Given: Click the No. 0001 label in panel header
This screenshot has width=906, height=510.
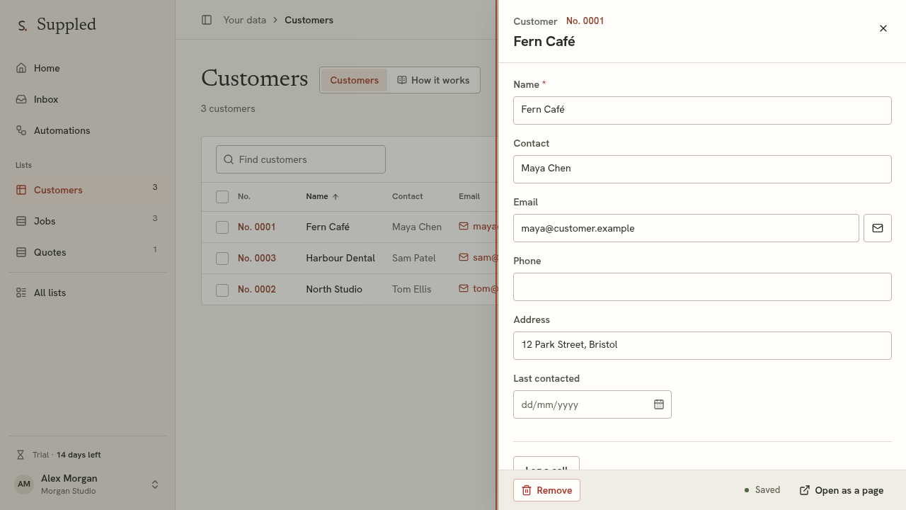Looking at the screenshot, I should (585, 21).
